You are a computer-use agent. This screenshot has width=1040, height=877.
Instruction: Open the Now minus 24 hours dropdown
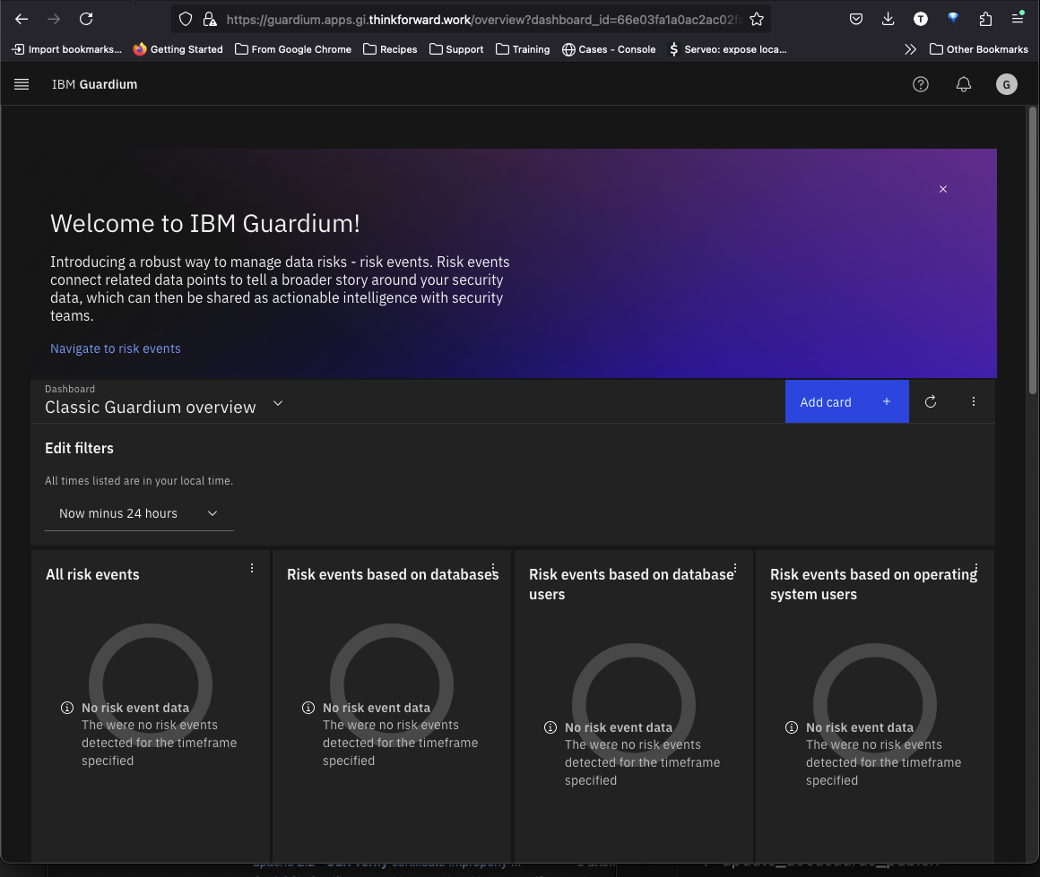click(x=139, y=513)
